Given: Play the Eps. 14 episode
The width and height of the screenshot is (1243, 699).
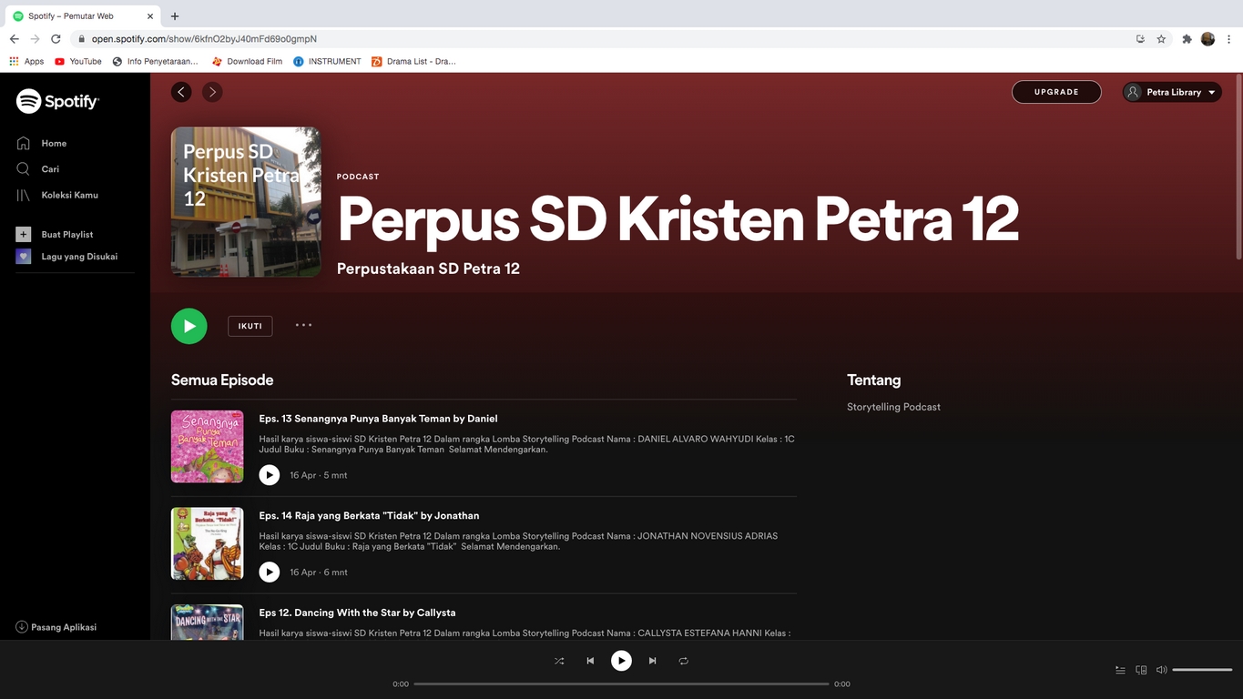Looking at the screenshot, I should (x=270, y=572).
